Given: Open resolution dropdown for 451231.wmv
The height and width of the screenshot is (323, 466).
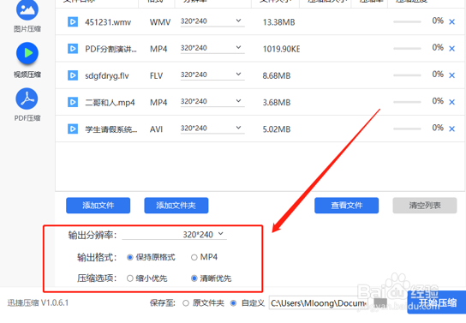Looking at the screenshot, I should click(212, 21).
